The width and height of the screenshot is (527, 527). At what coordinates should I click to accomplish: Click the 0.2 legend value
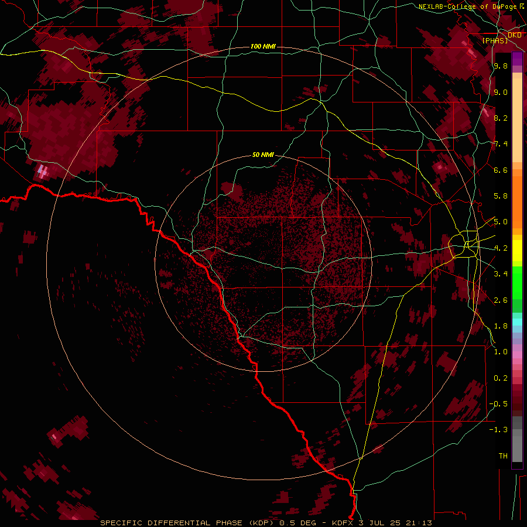pyautogui.click(x=501, y=378)
